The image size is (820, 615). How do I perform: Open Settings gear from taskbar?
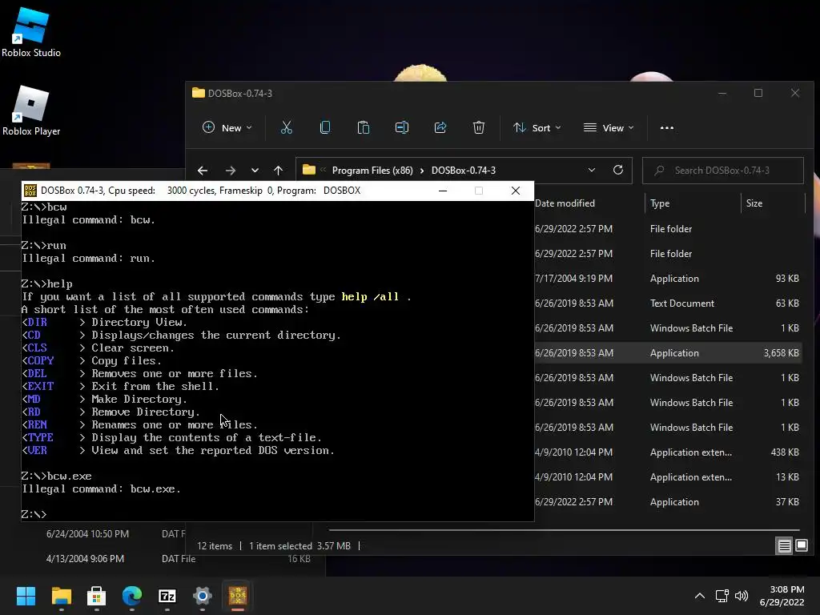[203, 596]
